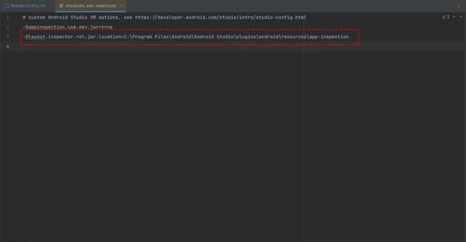Image resolution: width=466 pixels, height=242 pixels.
Task: Go to previous highlighted problem arrow
Action: pyautogui.click(x=454, y=17)
